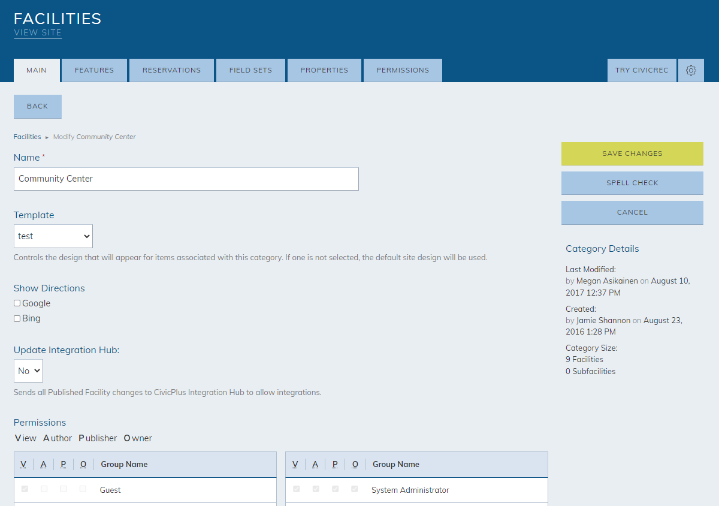This screenshot has width=719, height=506.
Task: Open the Template dropdown
Action: [x=53, y=236]
